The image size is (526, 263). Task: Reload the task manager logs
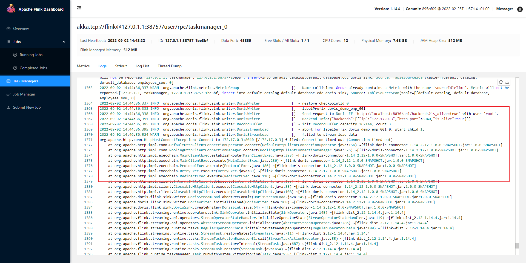(501, 82)
